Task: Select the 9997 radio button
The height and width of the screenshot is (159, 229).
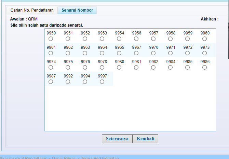Action: (x=102, y=82)
